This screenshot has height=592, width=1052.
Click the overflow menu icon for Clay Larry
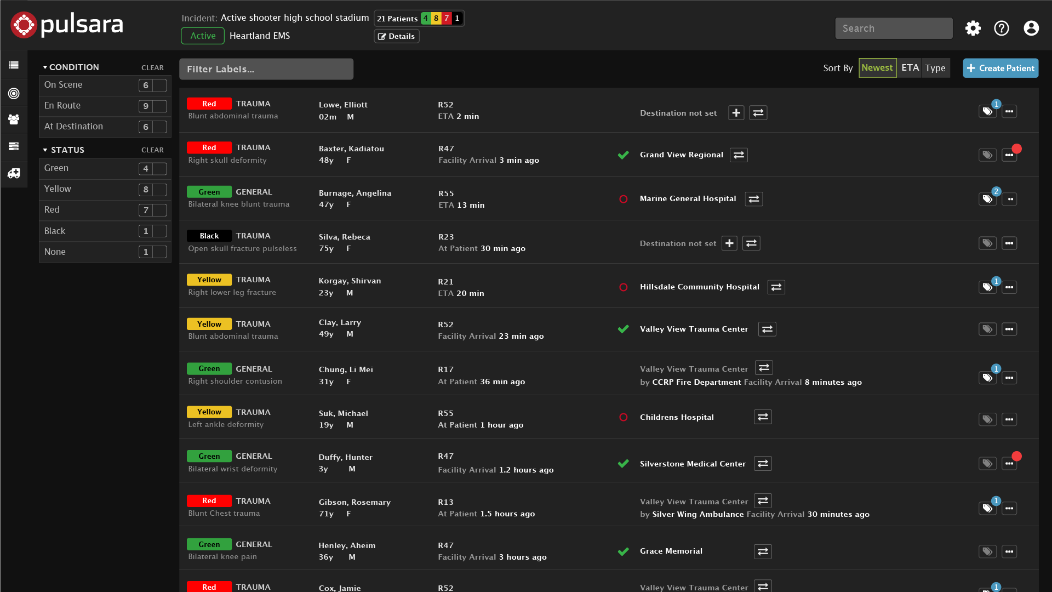[x=1009, y=329]
